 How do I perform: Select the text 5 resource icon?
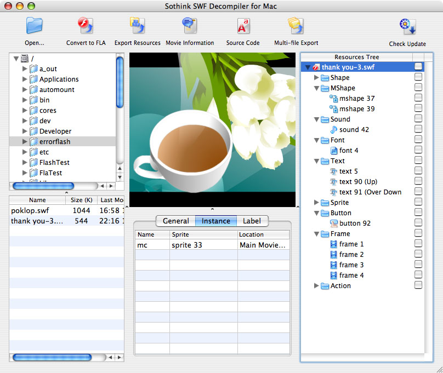334,171
